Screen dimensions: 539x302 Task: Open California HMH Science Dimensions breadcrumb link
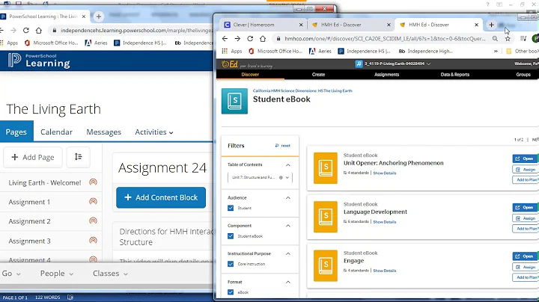click(302, 90)
